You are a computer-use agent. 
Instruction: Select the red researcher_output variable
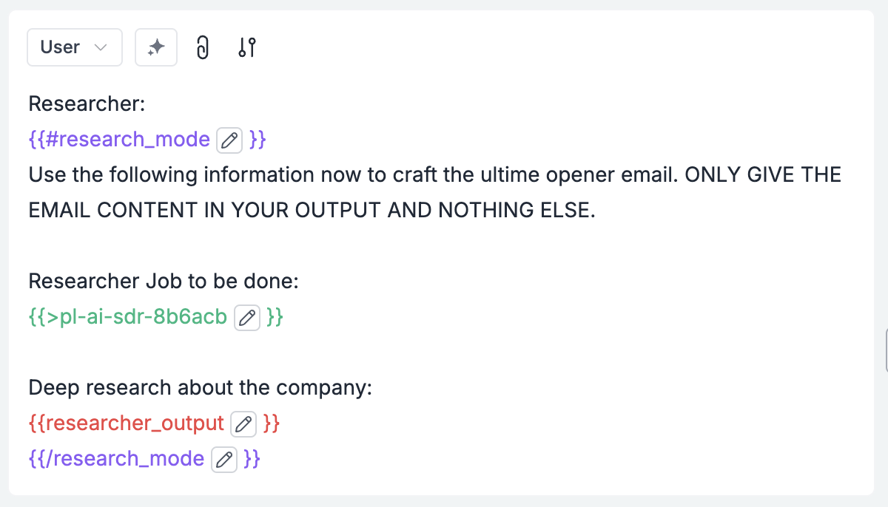click(x=127, y=423)
